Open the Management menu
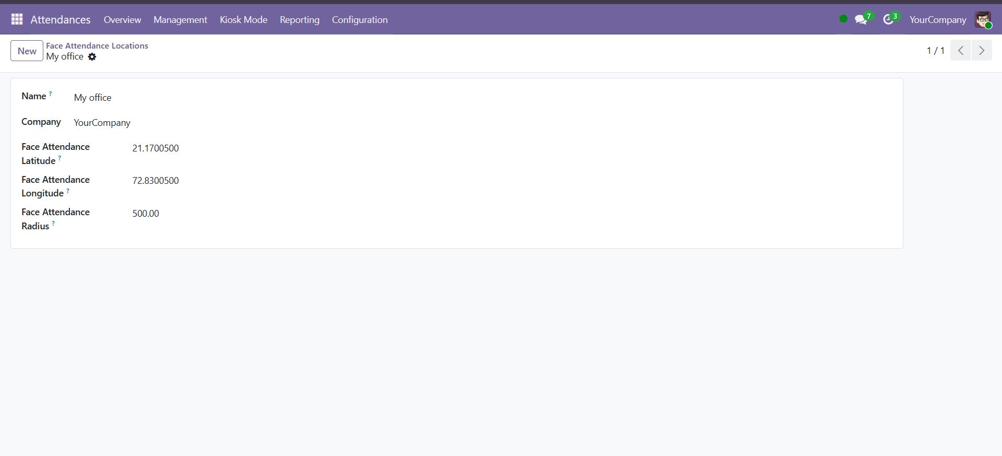The image size is (1002, 456). pyautogui.click(x=180, y=19)
